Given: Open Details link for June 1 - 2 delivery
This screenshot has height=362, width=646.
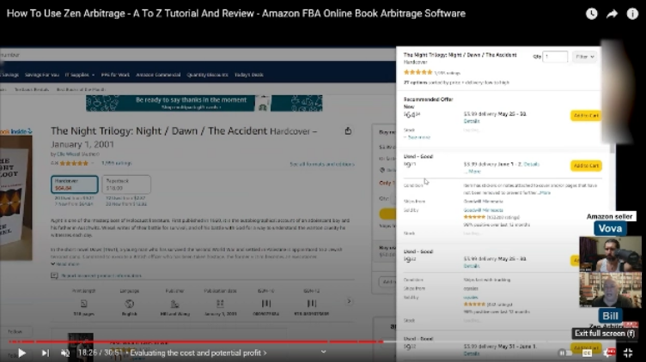Looking at the screenshot, I should (532, 164).
